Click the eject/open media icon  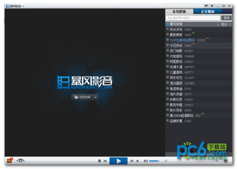137,161
